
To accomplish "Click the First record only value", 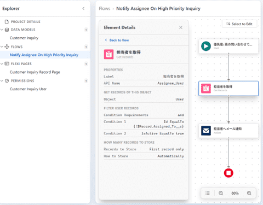I will point(167,149).
